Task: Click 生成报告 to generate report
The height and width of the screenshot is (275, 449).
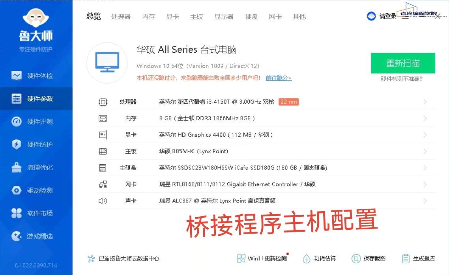Action: pyautogui.click(x=418, y=258)
